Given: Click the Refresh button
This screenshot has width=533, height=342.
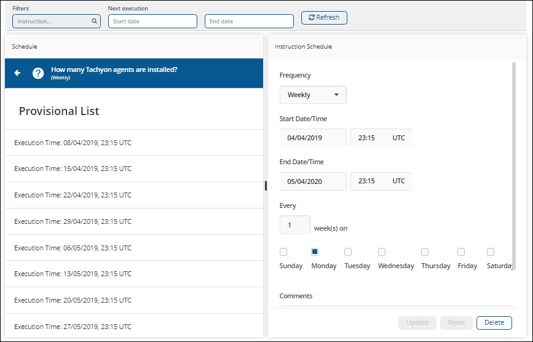Looking at the screenshot, I should click(x=324, y=18).
